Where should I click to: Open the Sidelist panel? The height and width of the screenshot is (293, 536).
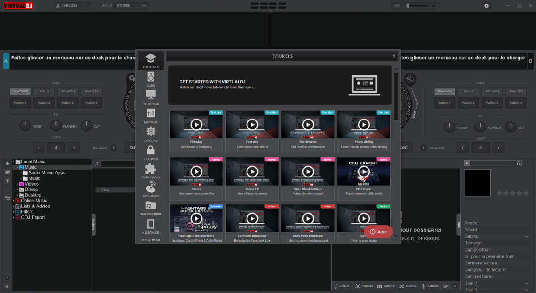pyautogui.click(x=342, y=286)
